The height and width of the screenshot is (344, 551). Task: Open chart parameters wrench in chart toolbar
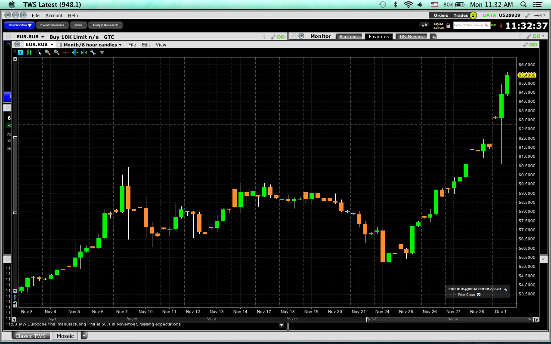[93, 52]
